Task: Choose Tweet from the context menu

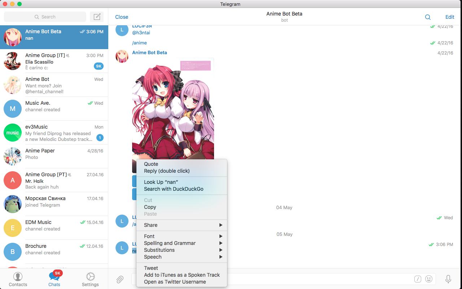Action: (182, 268)
